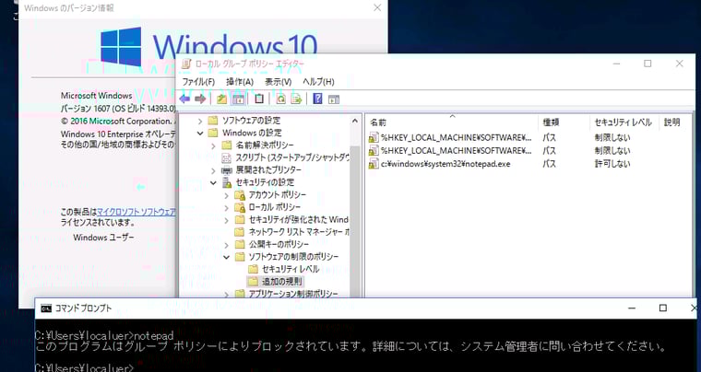Screen dimensions: 701x372
Task: Expand the 名前解決ポリシー tree node
Action: (x=213, y=145)
